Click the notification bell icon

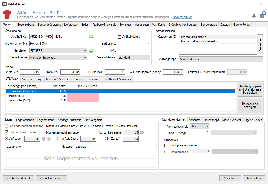tap(254, 16)
